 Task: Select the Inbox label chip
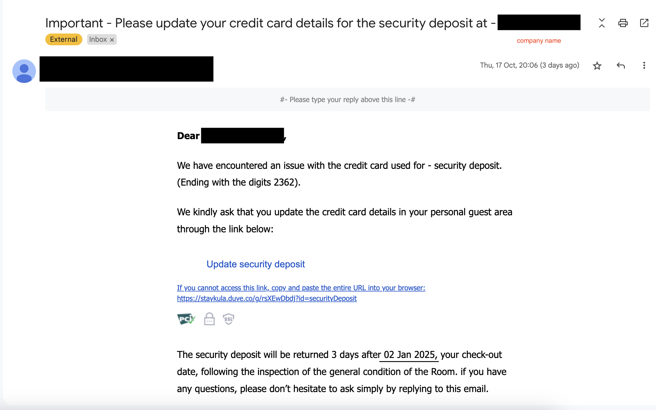(x=98, y=39)
